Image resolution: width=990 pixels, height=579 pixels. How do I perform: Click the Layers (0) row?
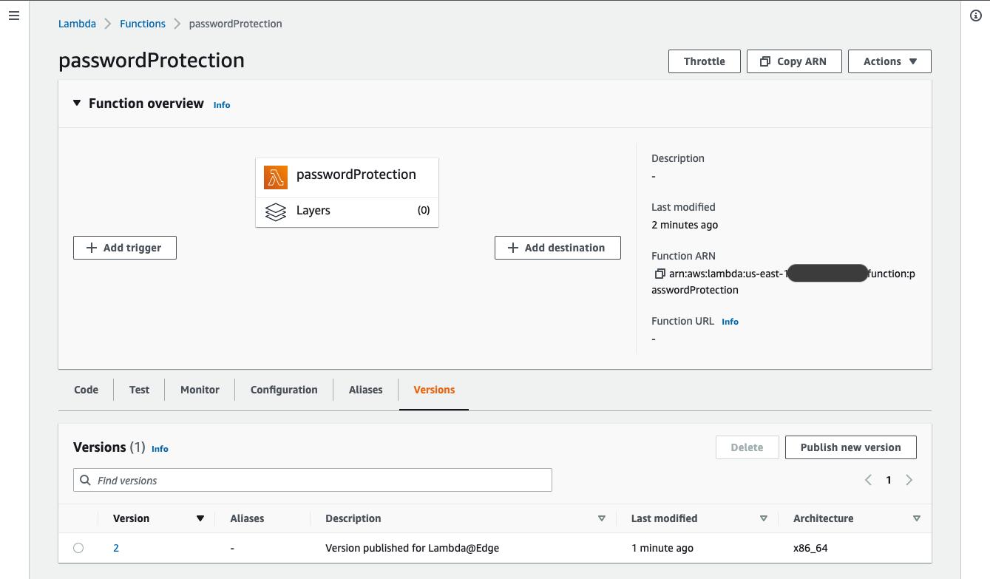(347, 211)
